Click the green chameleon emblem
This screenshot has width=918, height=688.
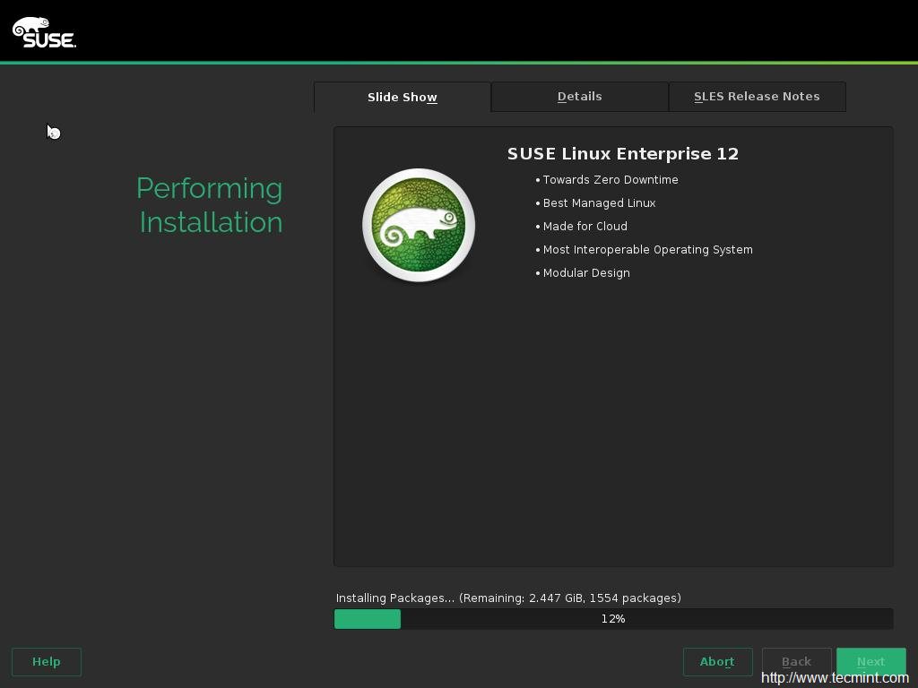pos(419,225)
